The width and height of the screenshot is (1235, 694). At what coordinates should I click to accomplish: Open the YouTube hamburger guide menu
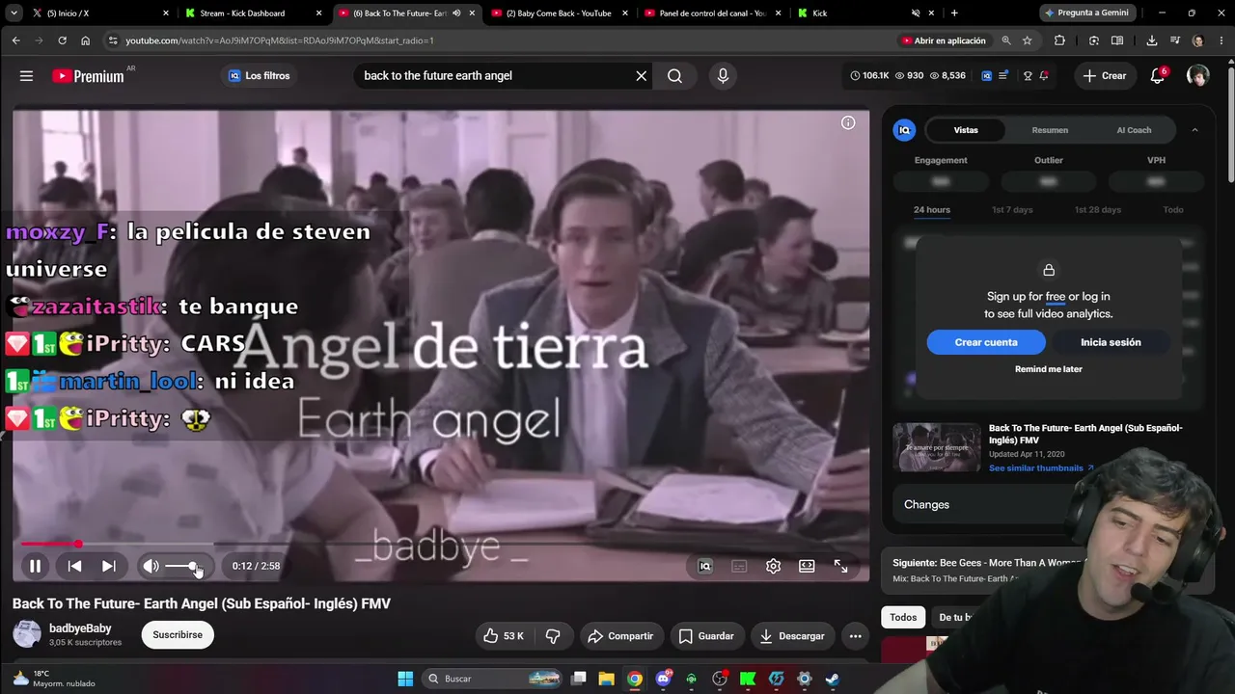pos(26,76)
